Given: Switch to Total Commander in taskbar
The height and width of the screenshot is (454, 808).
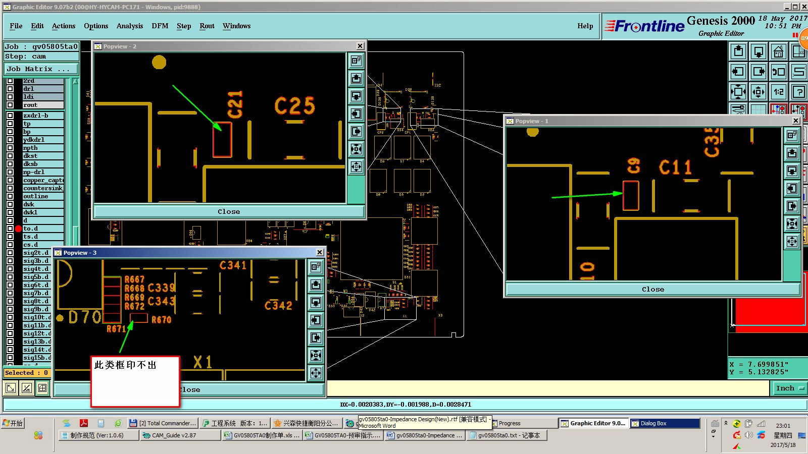Looking at the screenshot, I should (x=163, y=423).
